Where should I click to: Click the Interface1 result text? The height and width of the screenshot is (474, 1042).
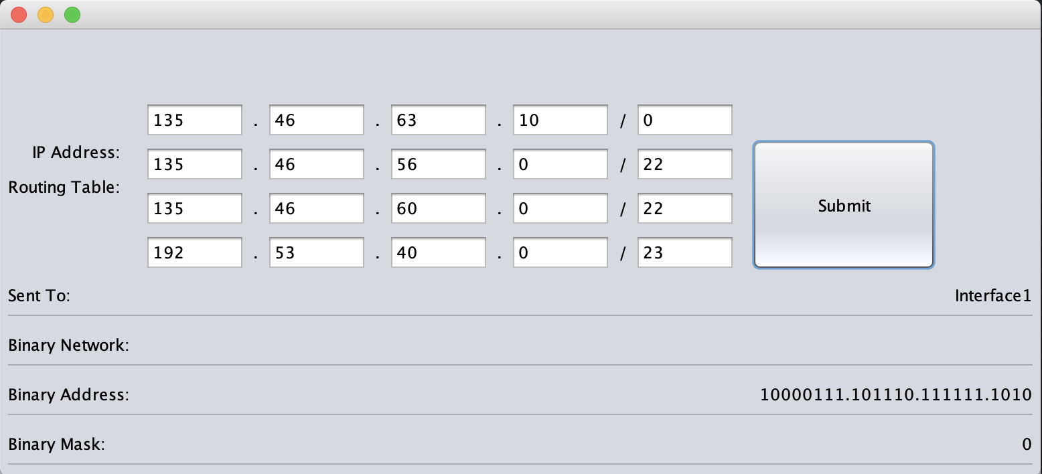pos(992,296)
